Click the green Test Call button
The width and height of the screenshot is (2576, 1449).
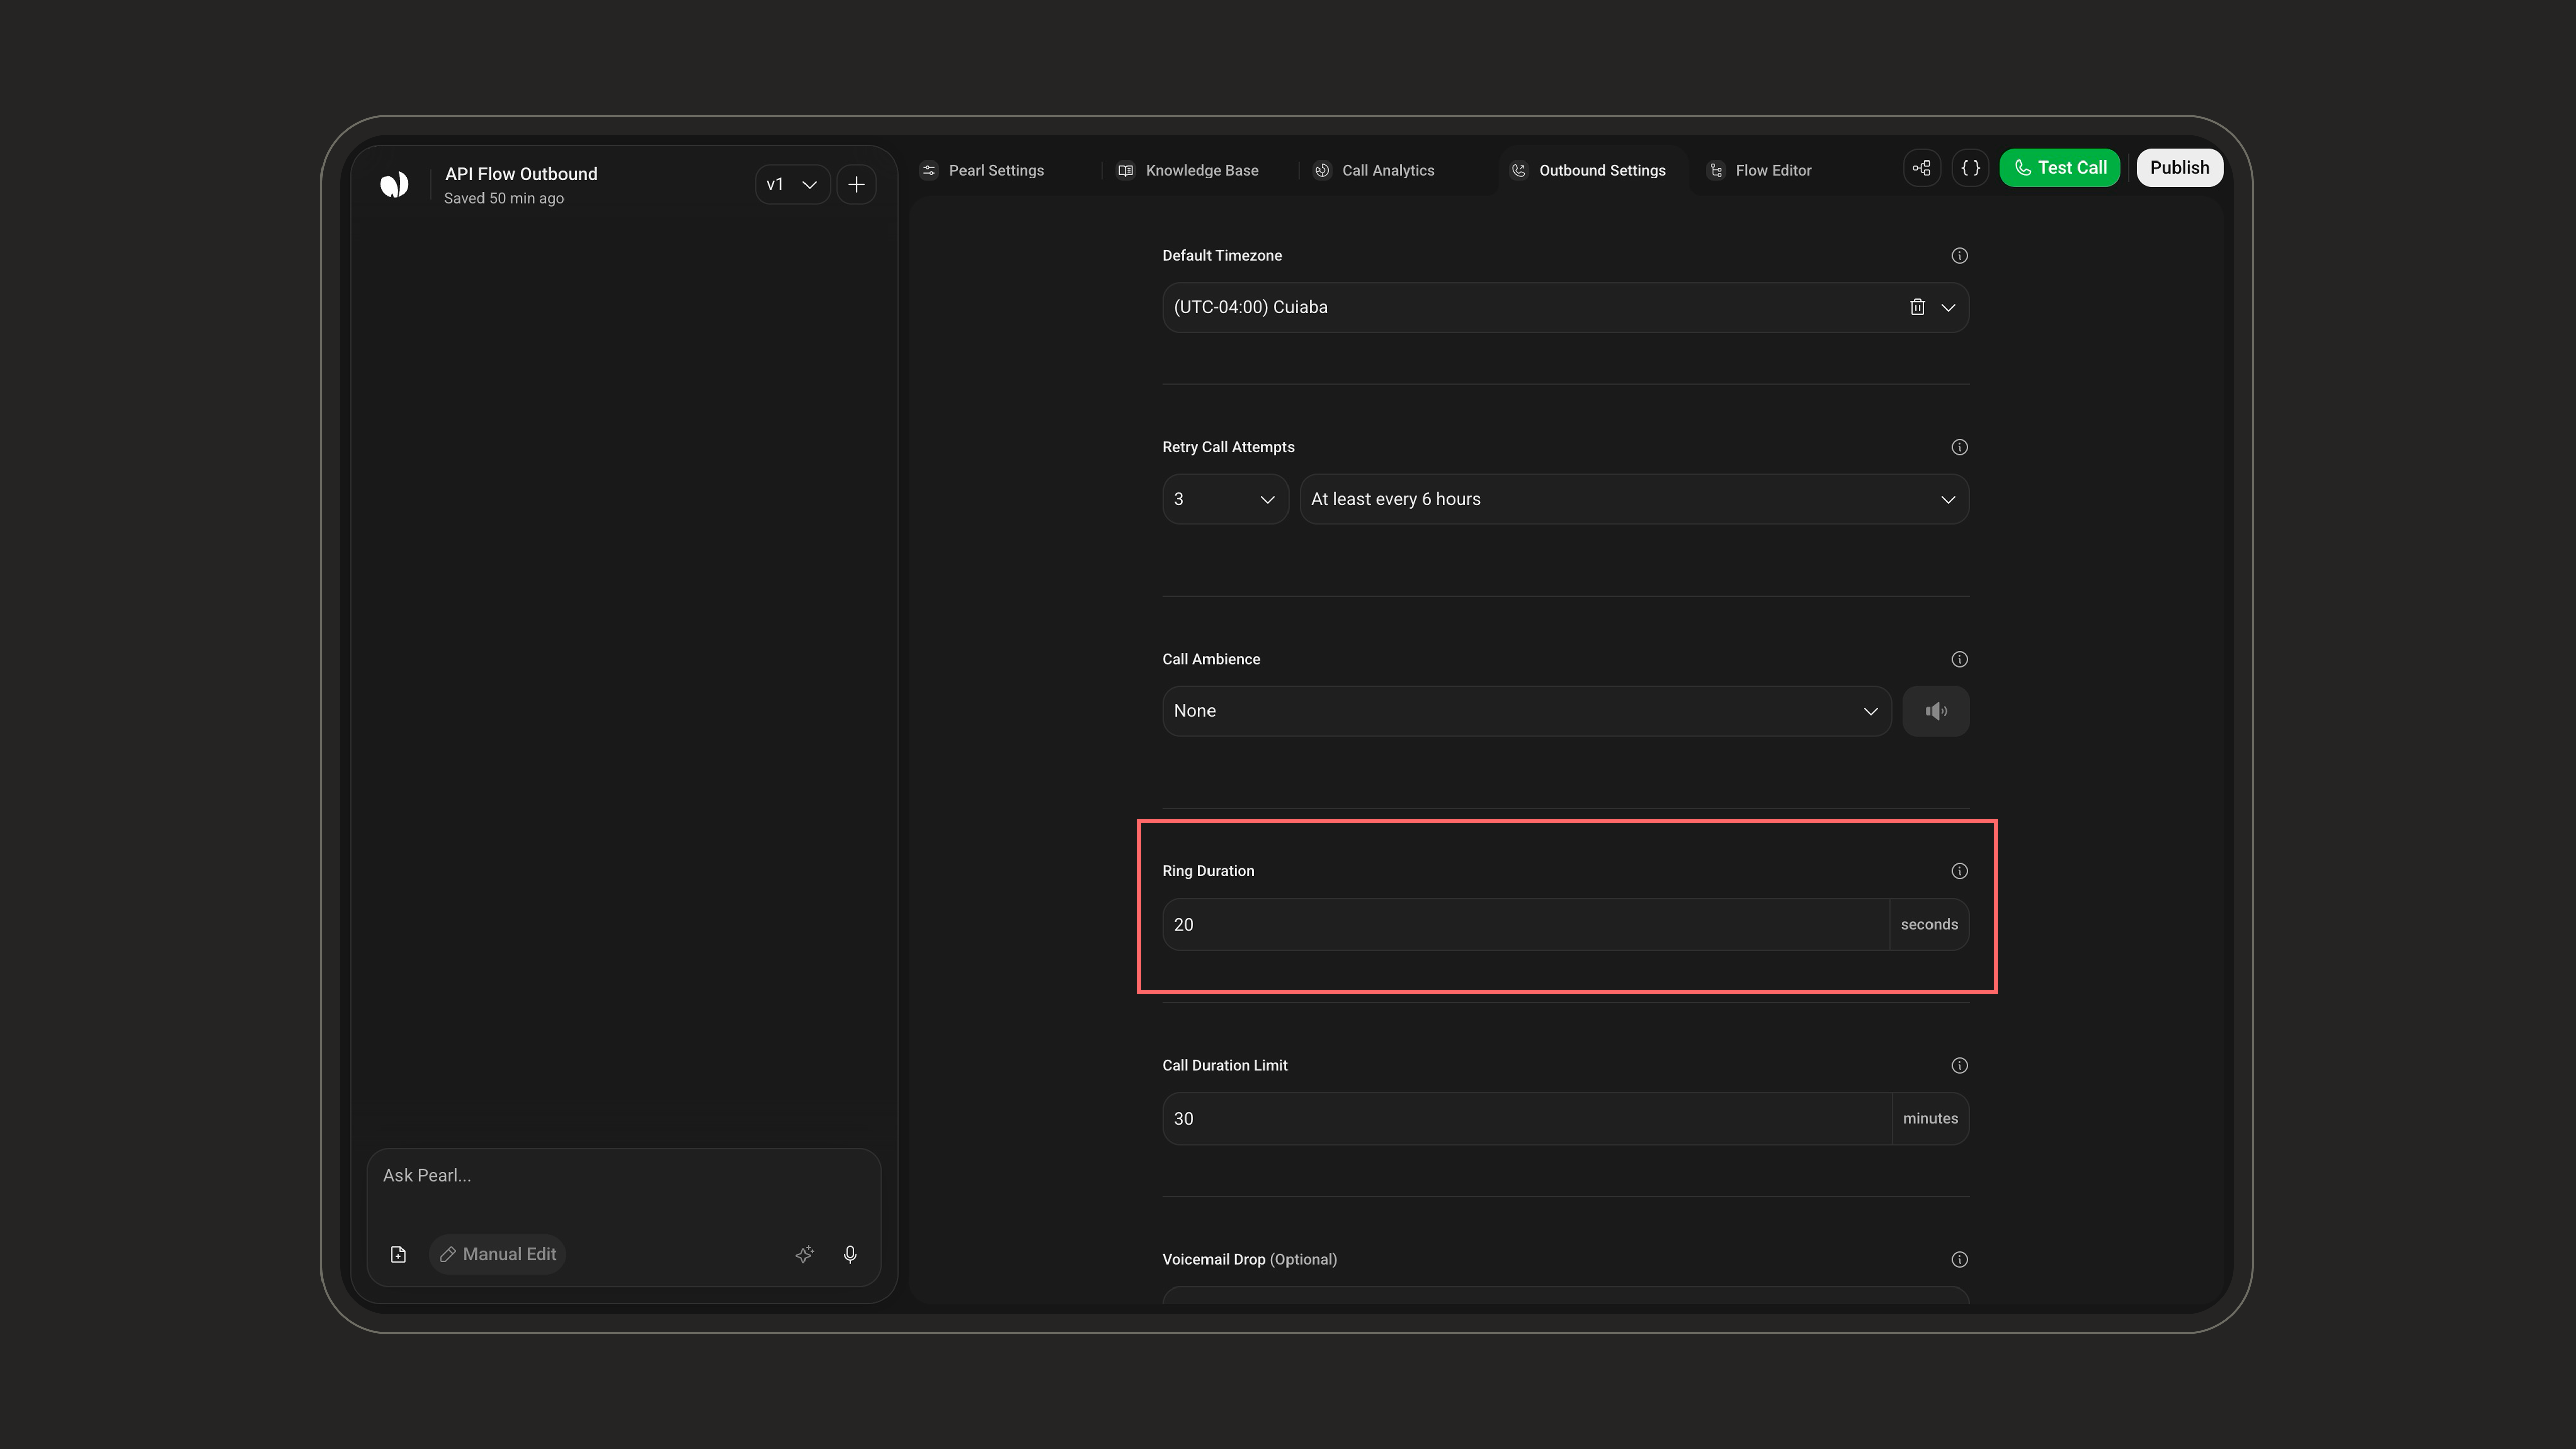coord(2059,168)
